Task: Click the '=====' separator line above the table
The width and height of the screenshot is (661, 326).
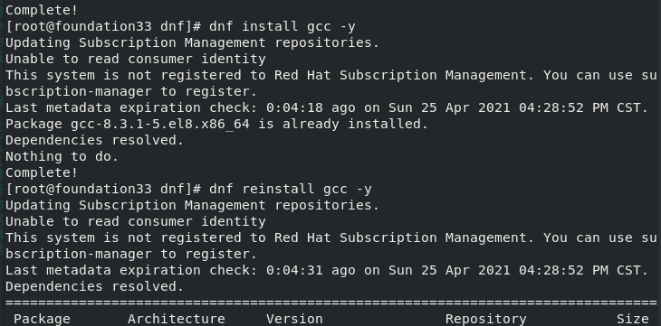Action: (330, 303)
